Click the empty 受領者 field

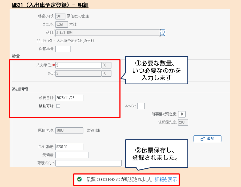coord(72,155)
